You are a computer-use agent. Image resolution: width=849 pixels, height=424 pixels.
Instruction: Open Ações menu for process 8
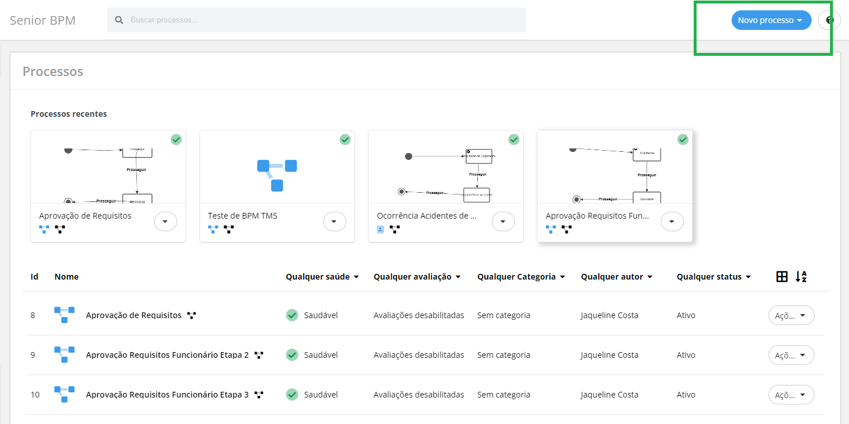coord(791,315)
